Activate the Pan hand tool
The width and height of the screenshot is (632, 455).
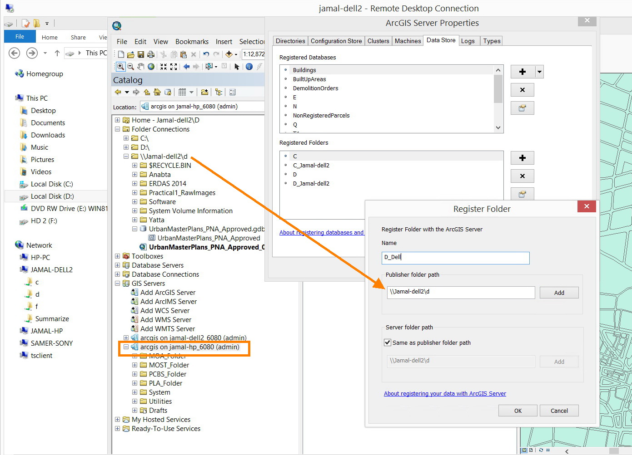tap(141, 67)
